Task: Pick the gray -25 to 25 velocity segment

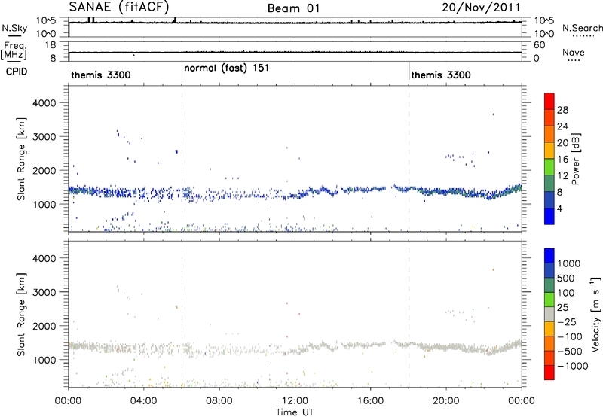Action: [x=549, y=314]
